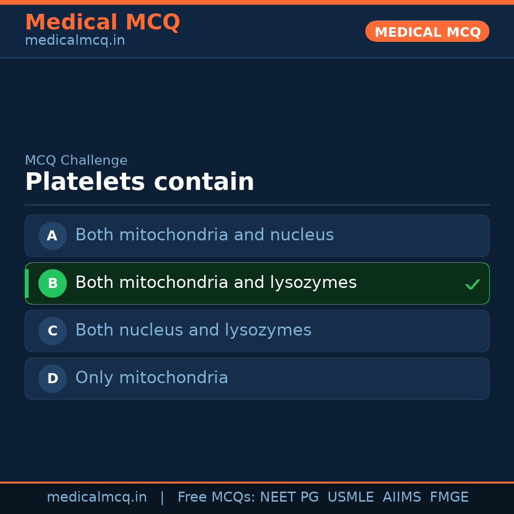Expand the MCQ Challenge section

[x=76, y=160]
